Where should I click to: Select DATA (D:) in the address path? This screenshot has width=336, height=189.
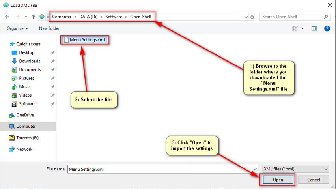(88, 17)
